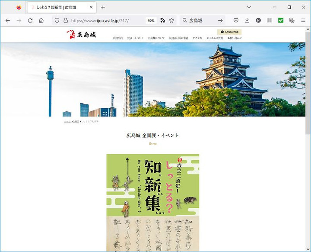Open the Downloads panel icon

(247, 20)
